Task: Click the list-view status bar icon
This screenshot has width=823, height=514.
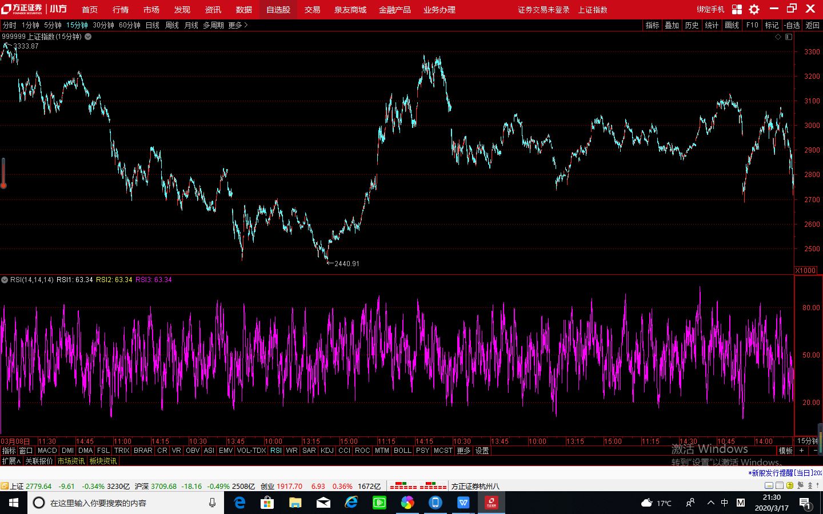Action: 780,486
